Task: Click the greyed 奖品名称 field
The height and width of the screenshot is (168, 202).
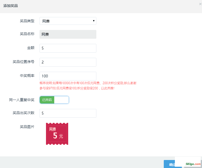Action: 68,34
